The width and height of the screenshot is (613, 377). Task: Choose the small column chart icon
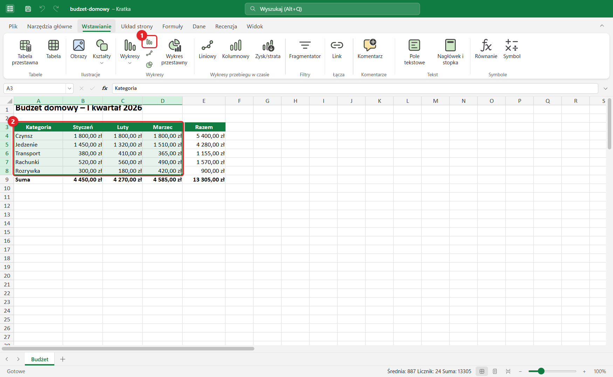click(150, 42)
